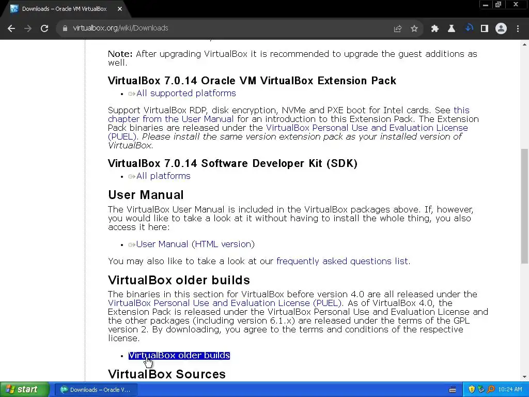The width and height of the screenshot is (529, 397).
Task: Open the Extensions puzzle icon
Action: point(434,29)
